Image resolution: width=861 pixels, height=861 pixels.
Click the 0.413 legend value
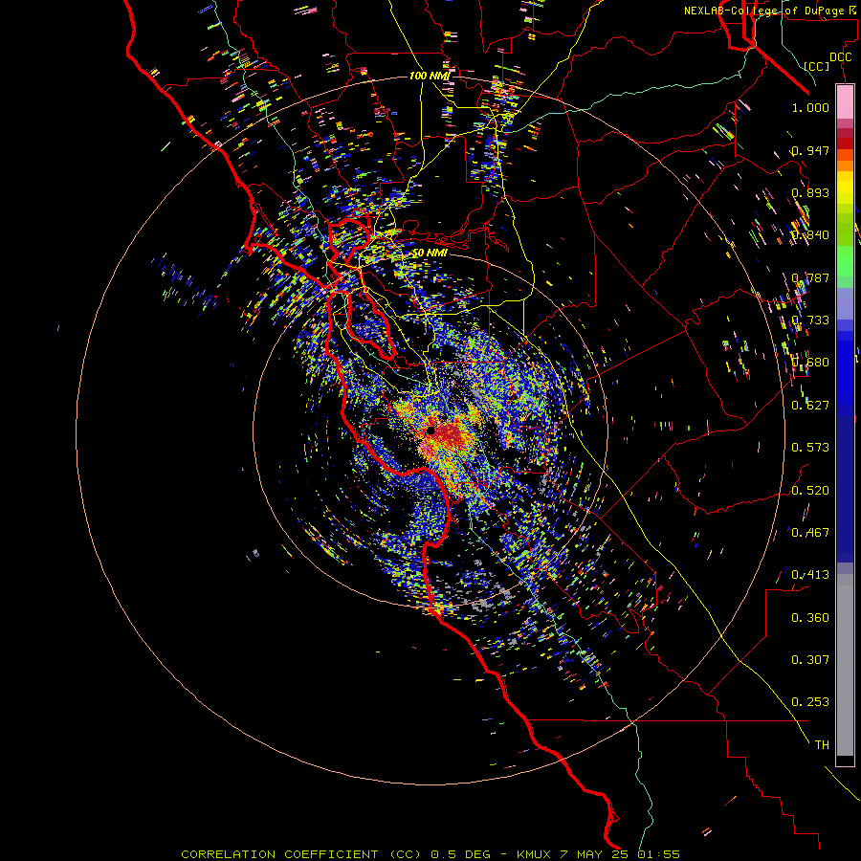[810, 575]
